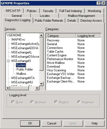This screenshot has height=129, width=107.
Task: Select the Connections category row
Action: click(74, 48)
